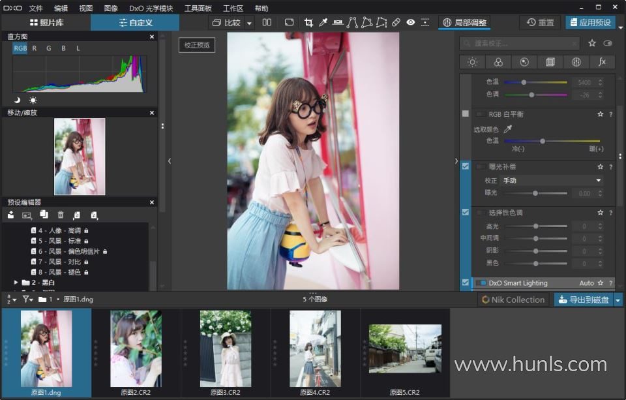
Task: Open the 工具面板 menu
Action: pyautogui.click(x=198, y=8)
